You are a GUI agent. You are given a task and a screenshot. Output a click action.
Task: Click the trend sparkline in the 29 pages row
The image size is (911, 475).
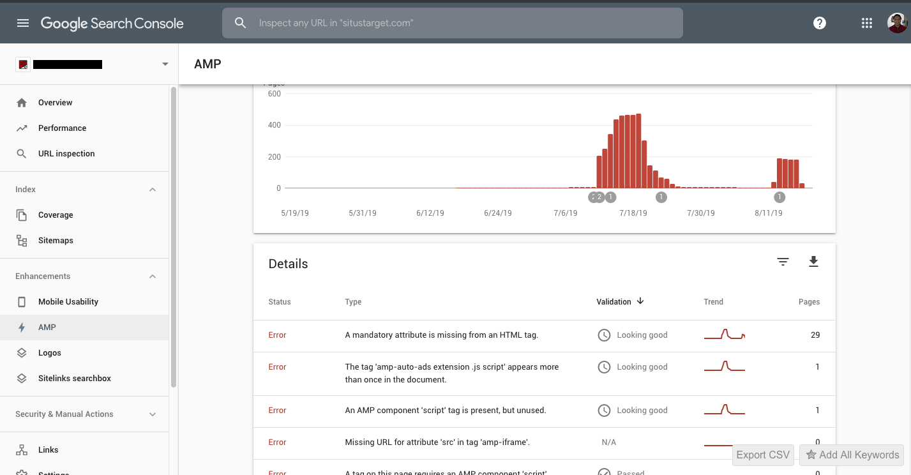pyautogui.click(x=725, y=335)
